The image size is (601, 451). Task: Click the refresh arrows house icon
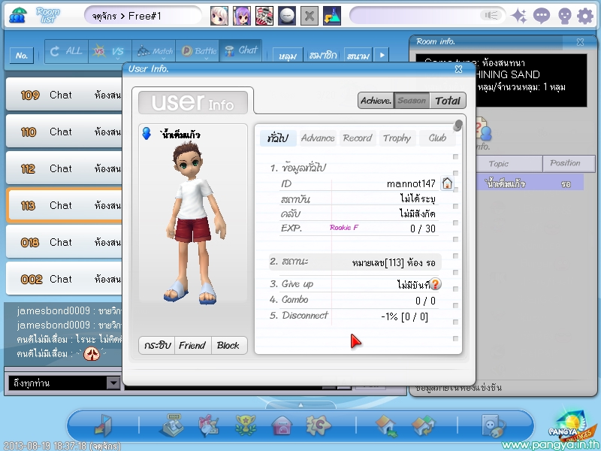point(423,426)
